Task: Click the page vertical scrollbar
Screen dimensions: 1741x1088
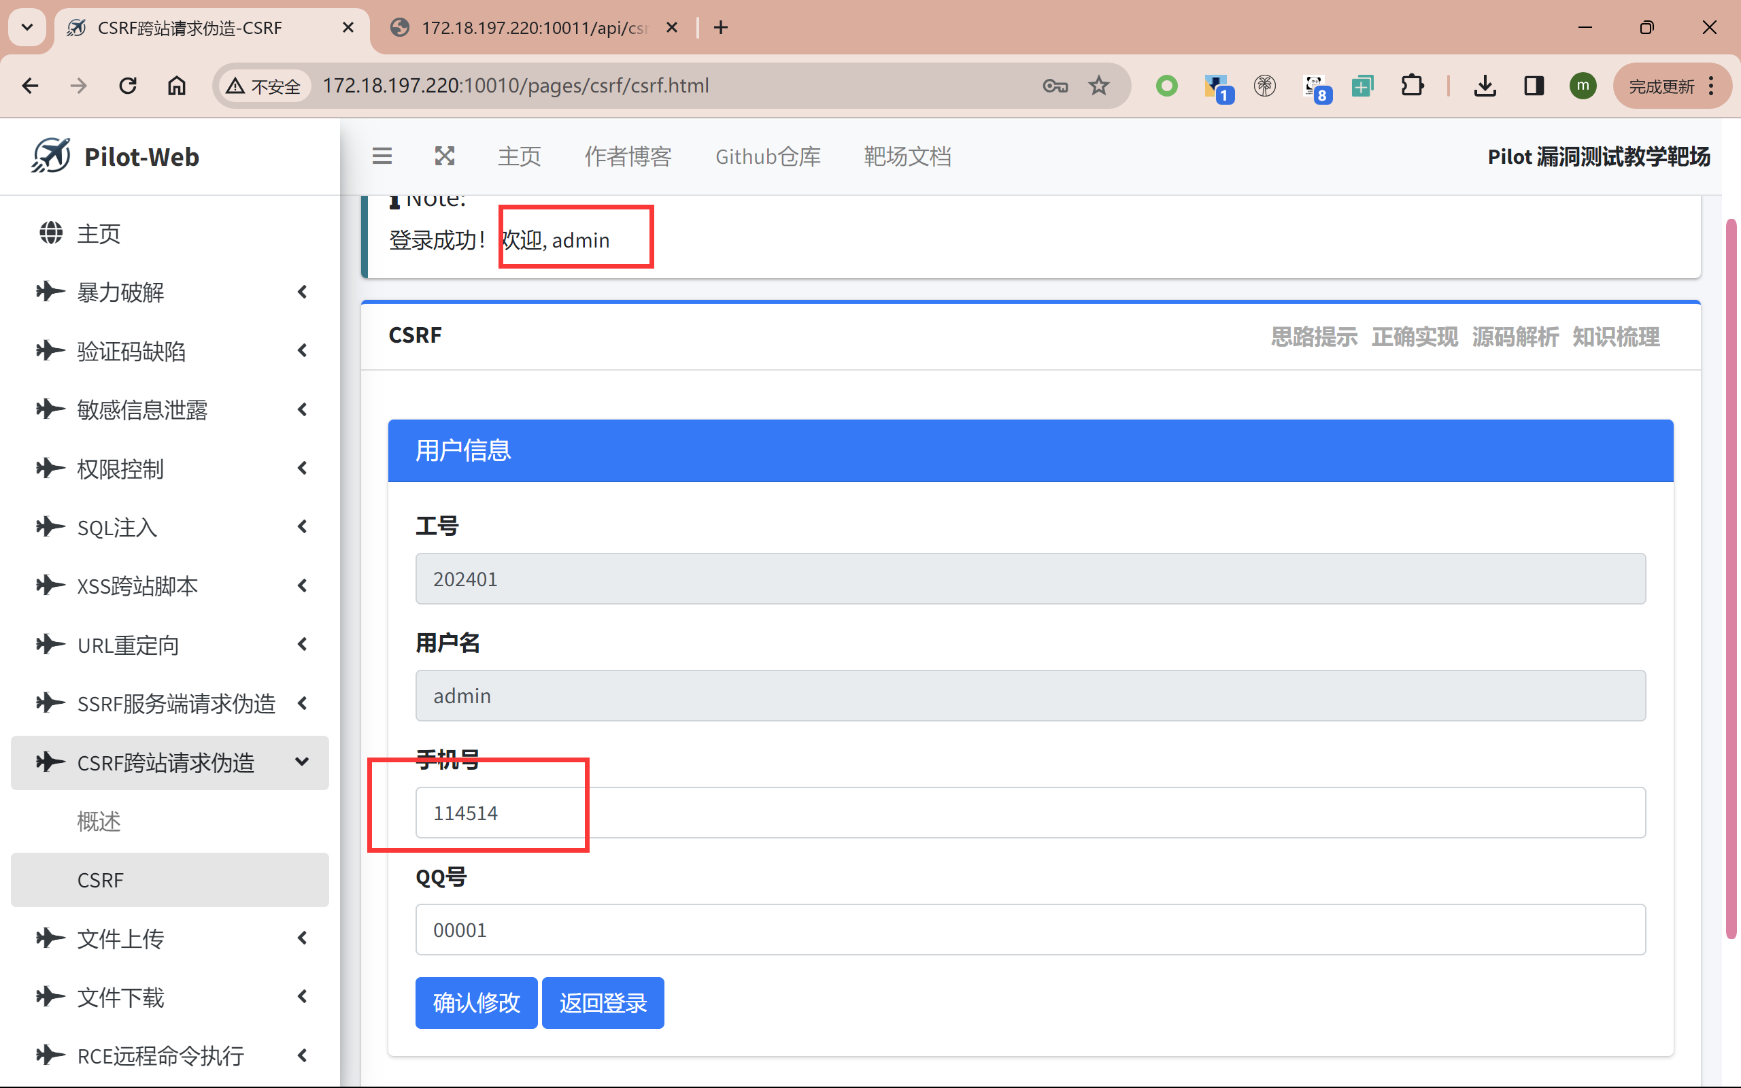Action: [x=1731, y=579]
